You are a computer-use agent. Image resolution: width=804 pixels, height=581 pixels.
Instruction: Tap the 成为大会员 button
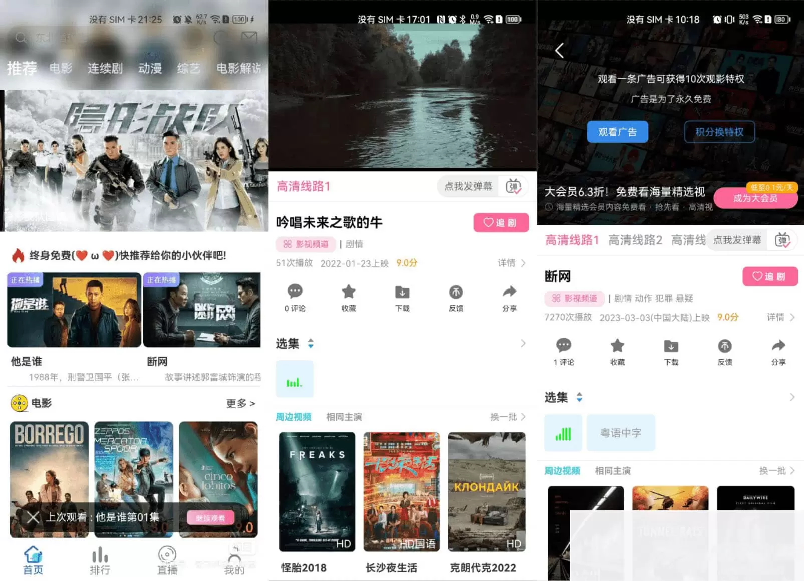pyautogui.click(x=755, y=198)
